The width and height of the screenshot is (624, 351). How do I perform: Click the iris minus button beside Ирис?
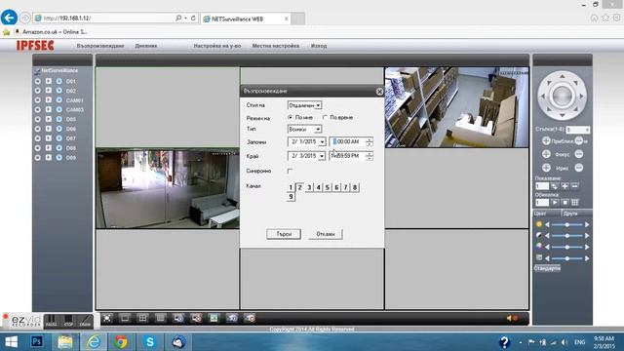click(579, 168)
